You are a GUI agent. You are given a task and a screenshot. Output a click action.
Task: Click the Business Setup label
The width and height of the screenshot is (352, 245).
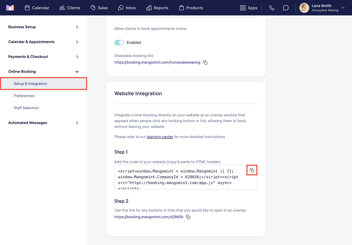(22, 27)
